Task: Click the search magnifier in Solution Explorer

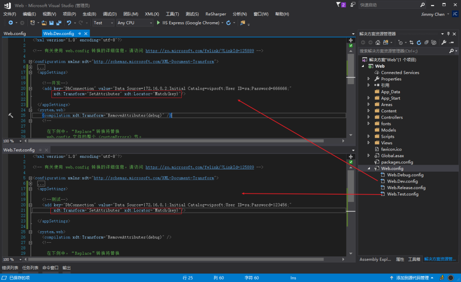Action: 451,51
